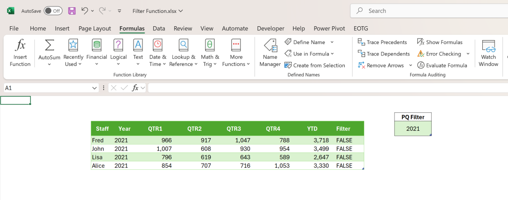The width and height of the screenshot is (508, 200).
Task: Select the PQ Filter header cell
Action: click(x=413, y=117)
